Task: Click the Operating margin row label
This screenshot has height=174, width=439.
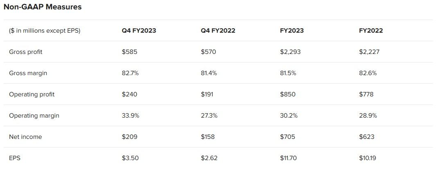Action: click(34, 116)
